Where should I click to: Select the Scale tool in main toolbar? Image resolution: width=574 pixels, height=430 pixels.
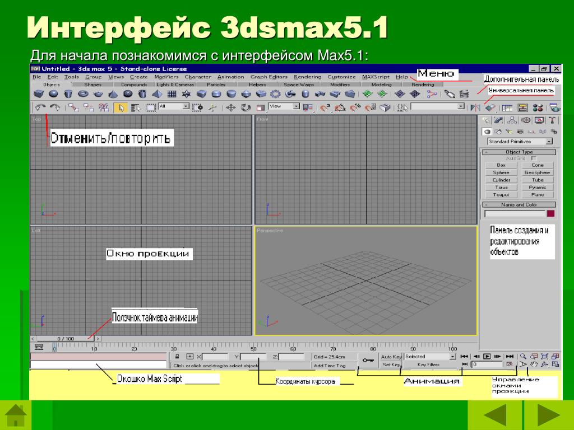point(260,108)
